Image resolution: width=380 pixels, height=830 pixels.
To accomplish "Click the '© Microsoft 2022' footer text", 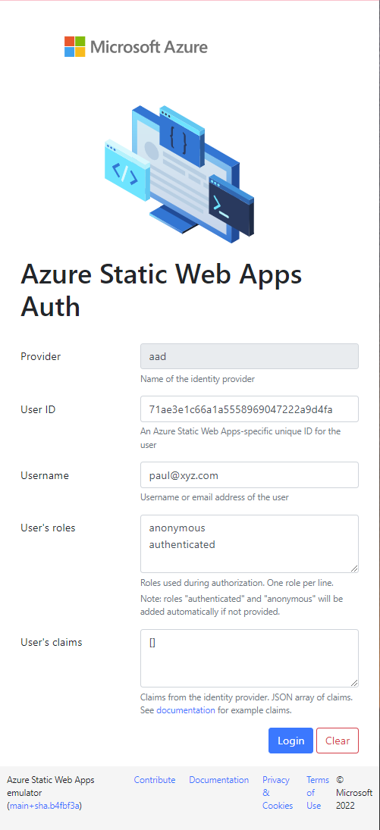I will (354, 792).
